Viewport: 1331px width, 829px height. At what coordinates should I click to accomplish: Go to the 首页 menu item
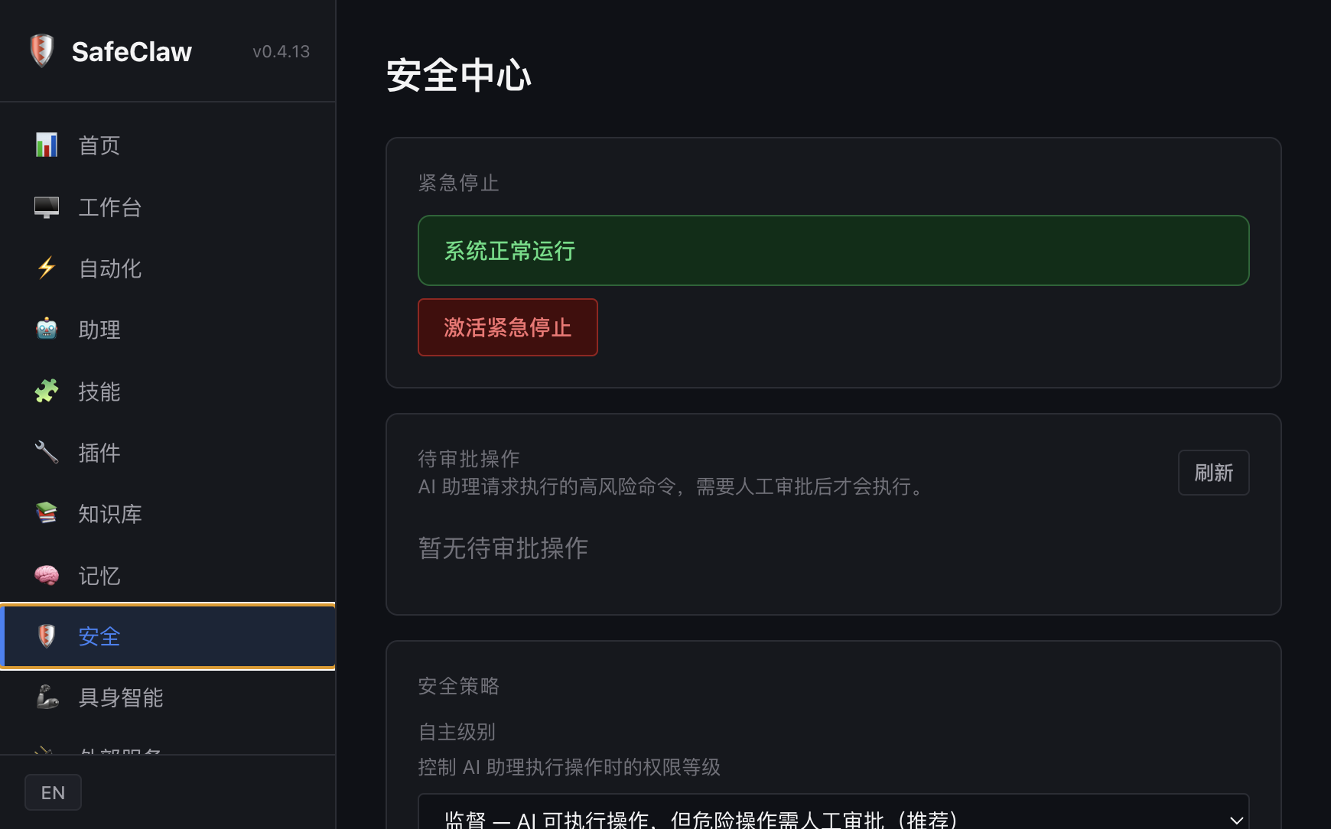pos(99,145)
